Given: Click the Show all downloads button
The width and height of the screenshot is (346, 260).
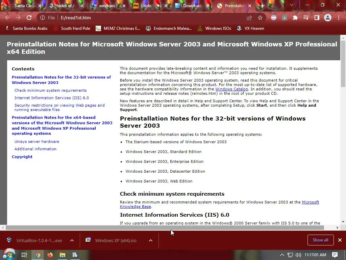Looking at the screenshot, I should [x=320, y=240].
